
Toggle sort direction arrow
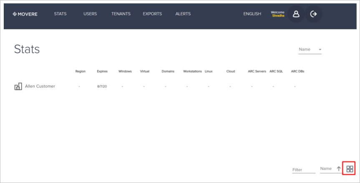pyautogui.click(x=339, y=168)
